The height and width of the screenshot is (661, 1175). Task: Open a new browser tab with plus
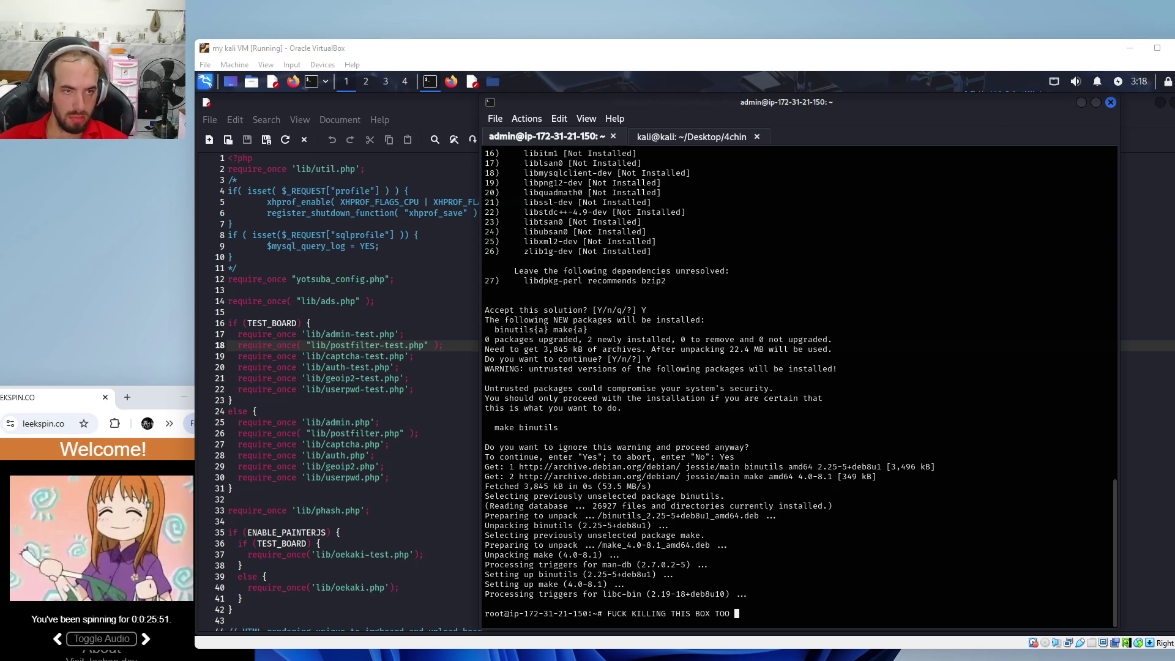click(x=127, y=397)
